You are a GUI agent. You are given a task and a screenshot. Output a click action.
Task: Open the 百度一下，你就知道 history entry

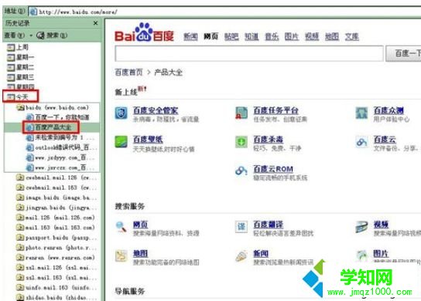(x=58, y=117)
